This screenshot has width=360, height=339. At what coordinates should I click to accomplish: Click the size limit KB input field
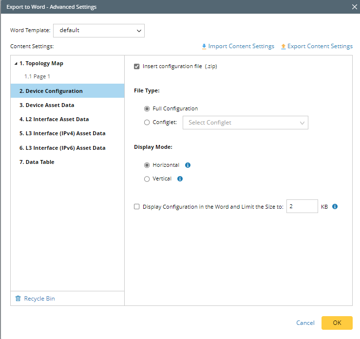pyautogui.click(x=302, y=206)
